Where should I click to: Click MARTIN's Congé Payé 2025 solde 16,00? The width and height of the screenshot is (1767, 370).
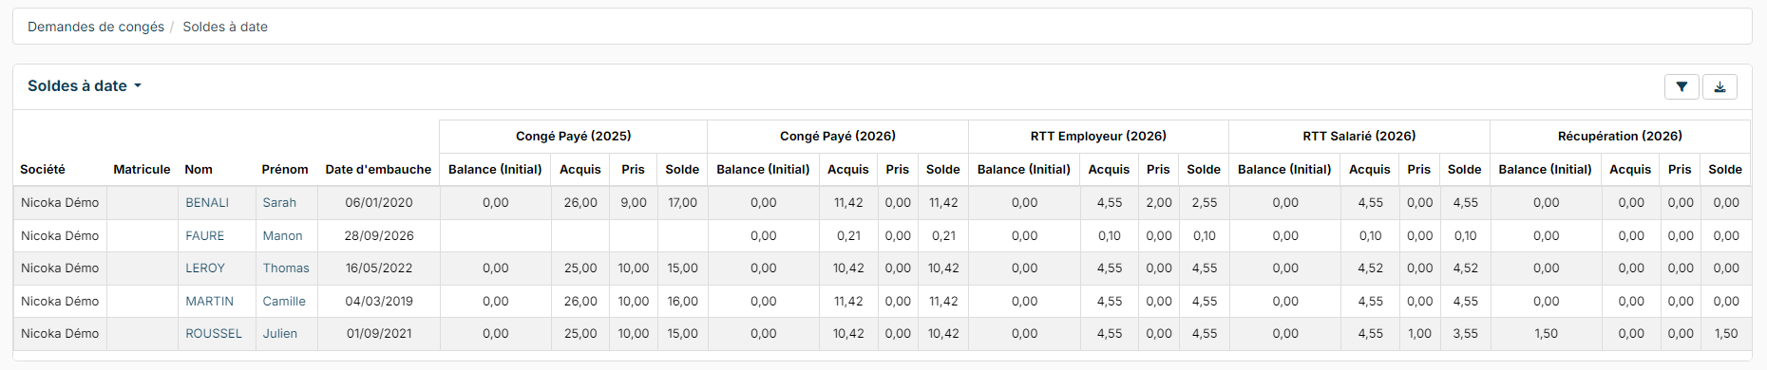click(x=682, y=301)
